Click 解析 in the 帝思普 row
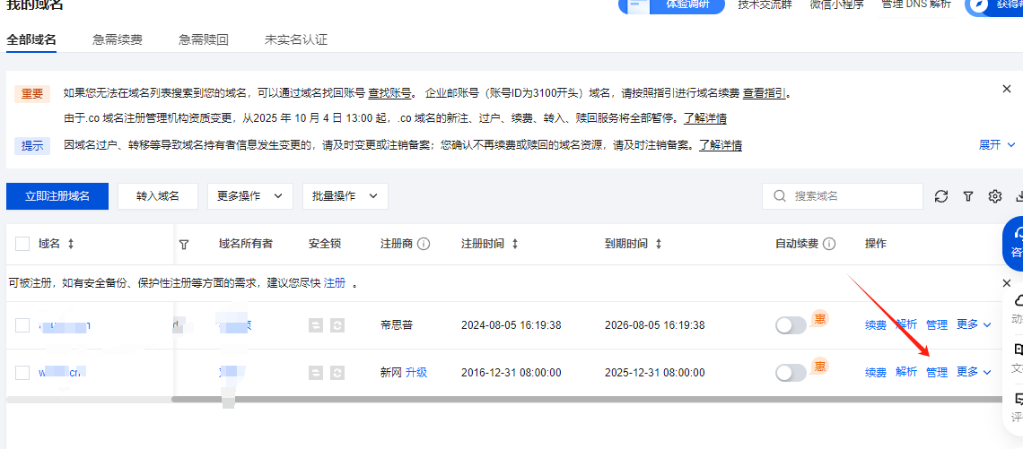This screenshot has height=449, width=1023. click(906, 325)
